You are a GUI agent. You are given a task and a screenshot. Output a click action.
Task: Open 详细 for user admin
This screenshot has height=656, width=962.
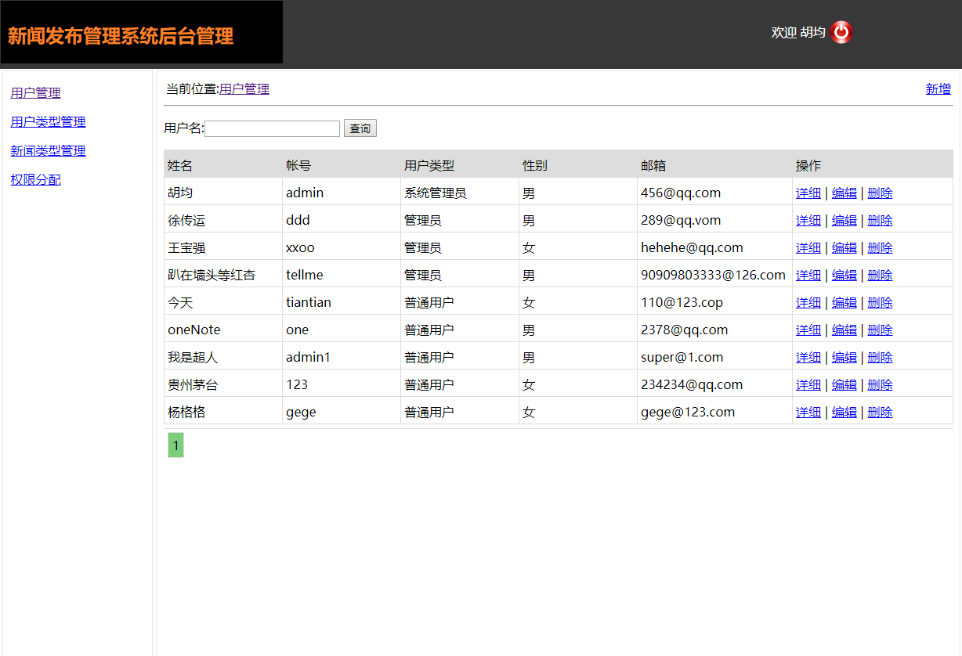pyautogui.click(x=808, y=193)
